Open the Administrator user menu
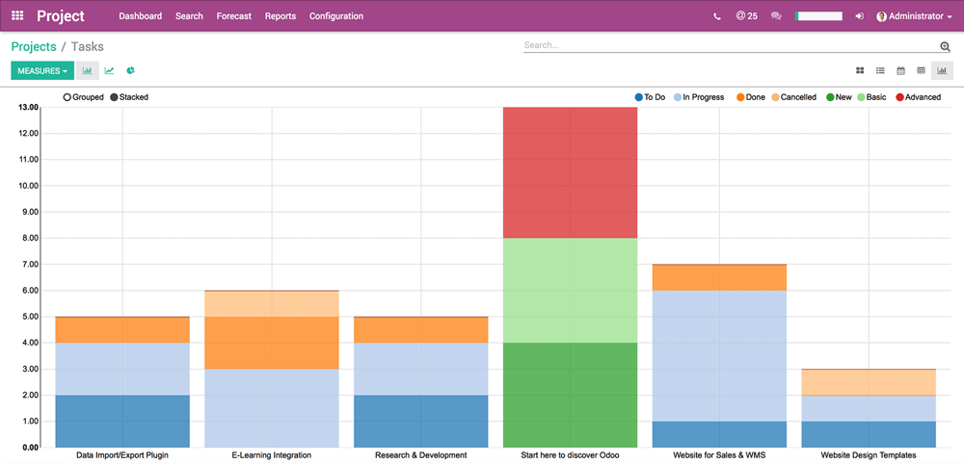Viewport: 964px width, 464px height. pyautogui.click(x=909, y=16)
